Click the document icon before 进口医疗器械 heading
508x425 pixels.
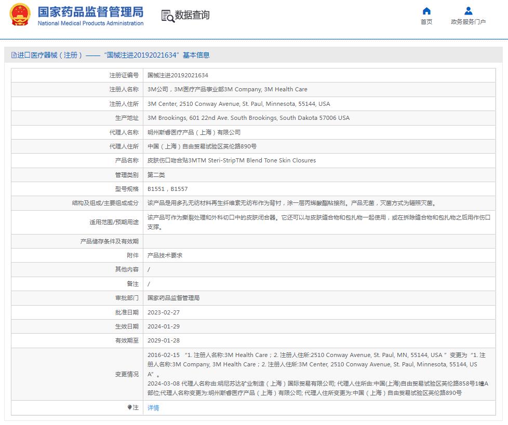coord(14,55)
